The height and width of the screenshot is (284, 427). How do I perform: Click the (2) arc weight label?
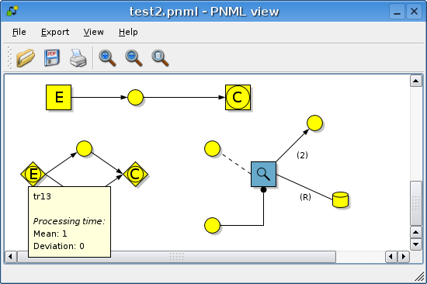[302, 155]
